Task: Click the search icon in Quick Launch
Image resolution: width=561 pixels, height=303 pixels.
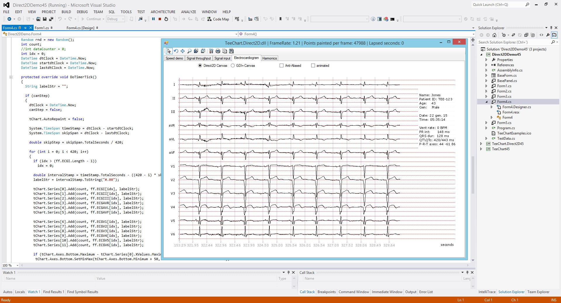Action: (x=527, y=4)
